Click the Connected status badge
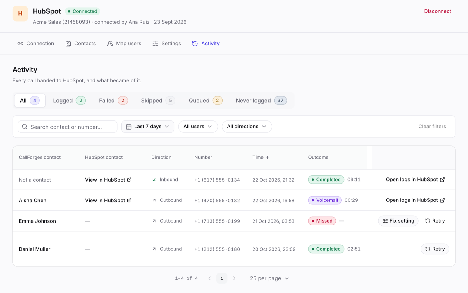Image resolution: width=468 pixels, height=293 pixels. [82, 11]
